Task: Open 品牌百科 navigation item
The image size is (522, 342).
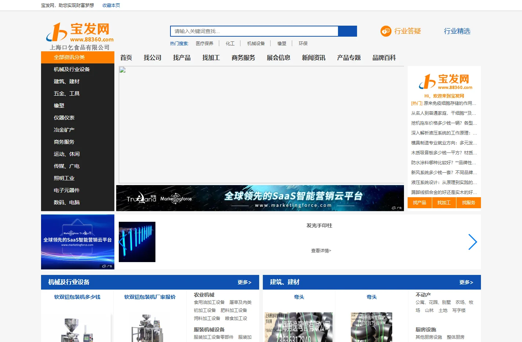Action: pos(384,58)
